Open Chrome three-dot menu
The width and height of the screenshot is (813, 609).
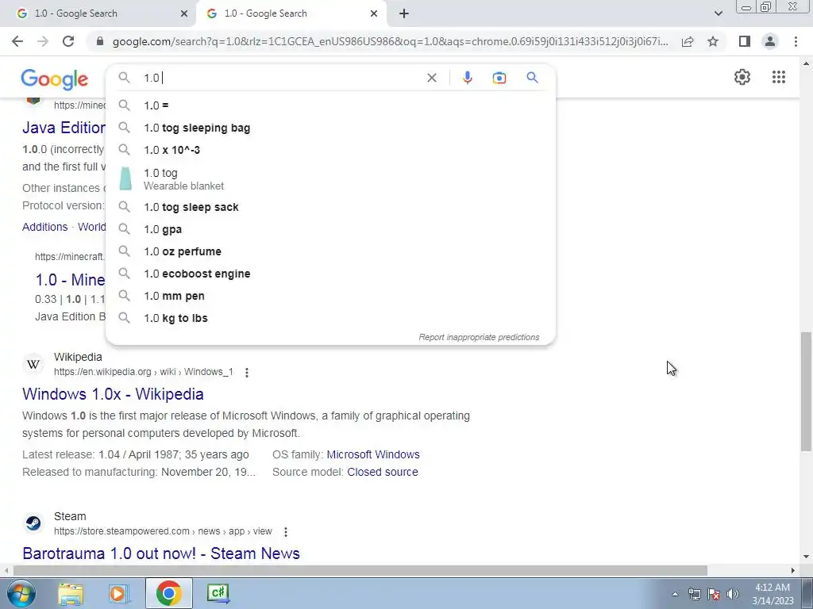pyautogui.click(x=796, y=41)
